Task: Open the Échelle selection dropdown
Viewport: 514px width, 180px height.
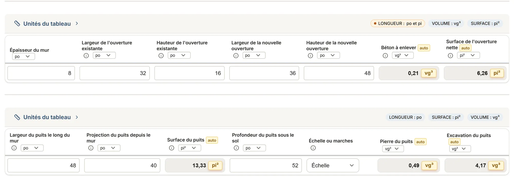Action: coord(333,165)
